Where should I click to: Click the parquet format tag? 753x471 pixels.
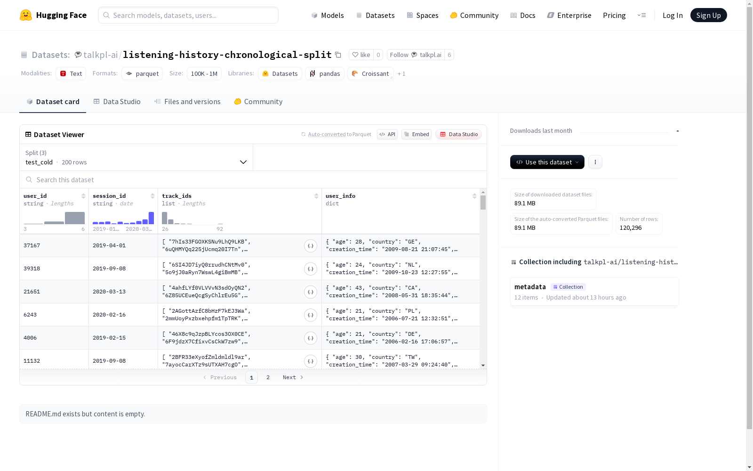pyautogui.click(x=142, y=73)
